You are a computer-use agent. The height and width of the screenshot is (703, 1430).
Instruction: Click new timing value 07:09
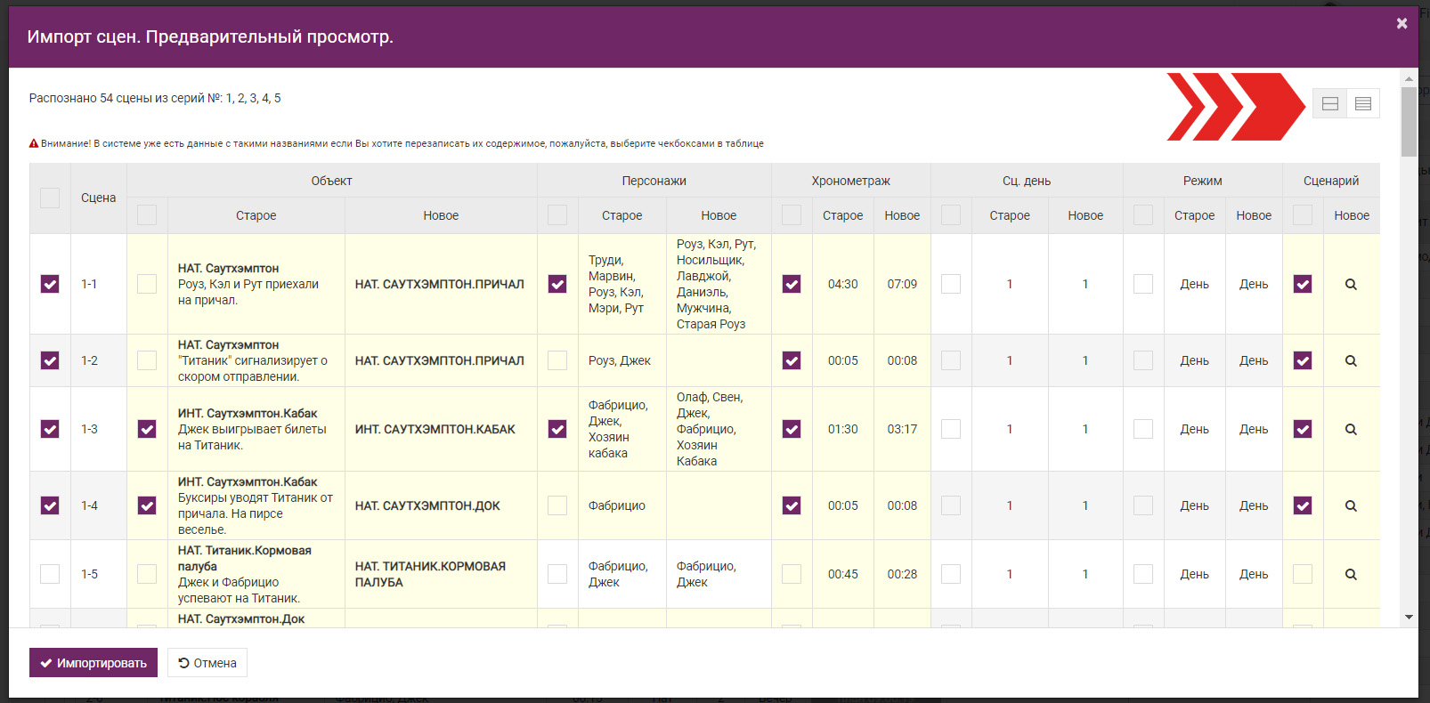click(902, 284)
